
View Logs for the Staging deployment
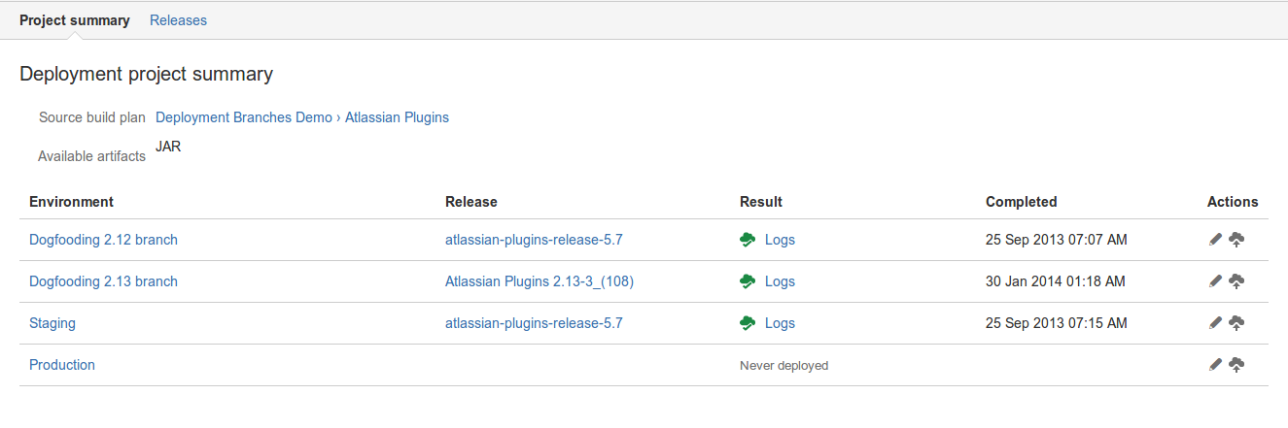point(780,323)
